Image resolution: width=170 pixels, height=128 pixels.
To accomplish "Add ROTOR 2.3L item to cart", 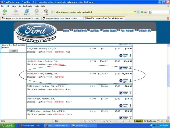I will (x=124, y=93).
